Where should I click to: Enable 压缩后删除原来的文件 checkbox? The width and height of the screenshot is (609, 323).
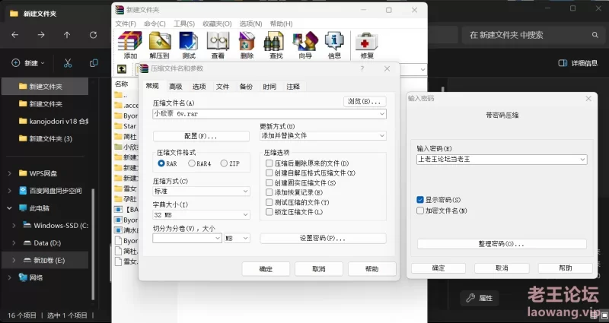click(x=269, y=163)
